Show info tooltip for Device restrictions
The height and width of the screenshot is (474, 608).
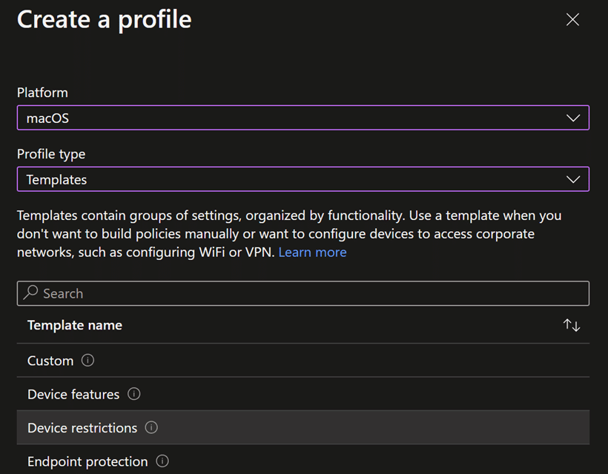click(151, 427)
